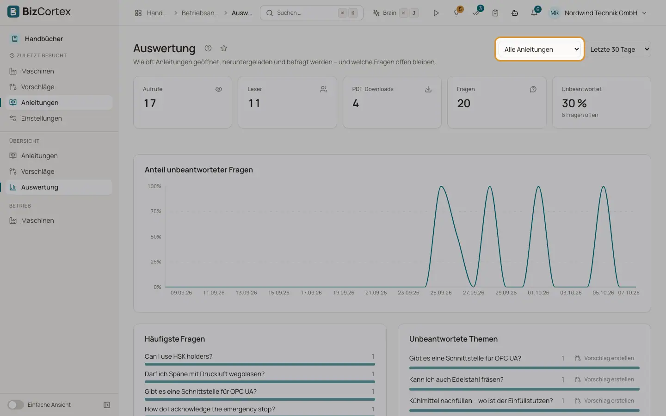Viewport: 666px width, 416px height.
Task: Open the Letzte 30 Tage dropdown
Action: [618, 49]
